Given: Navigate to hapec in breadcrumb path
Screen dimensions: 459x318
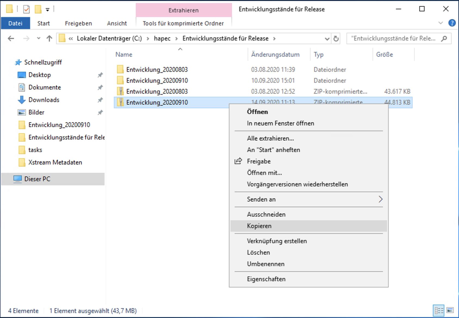Looking at the screenshot, I should (x=162, y=39).
